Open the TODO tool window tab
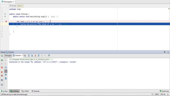170x96 pixels. 25,91
